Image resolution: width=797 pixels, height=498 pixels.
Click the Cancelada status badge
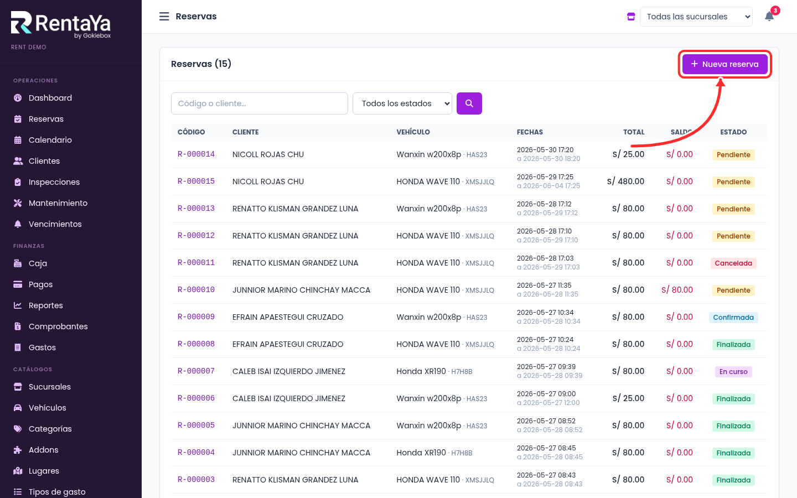[733, 263]
